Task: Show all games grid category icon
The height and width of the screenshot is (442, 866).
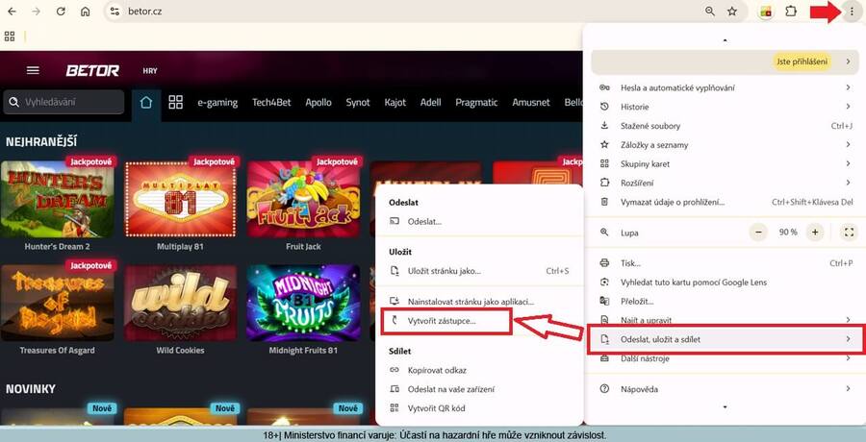Action: coord(176,102)
